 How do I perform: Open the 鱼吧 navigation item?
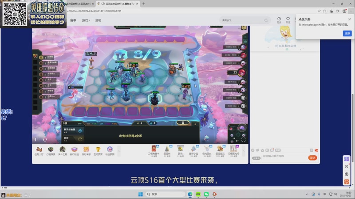coord(98,20)
